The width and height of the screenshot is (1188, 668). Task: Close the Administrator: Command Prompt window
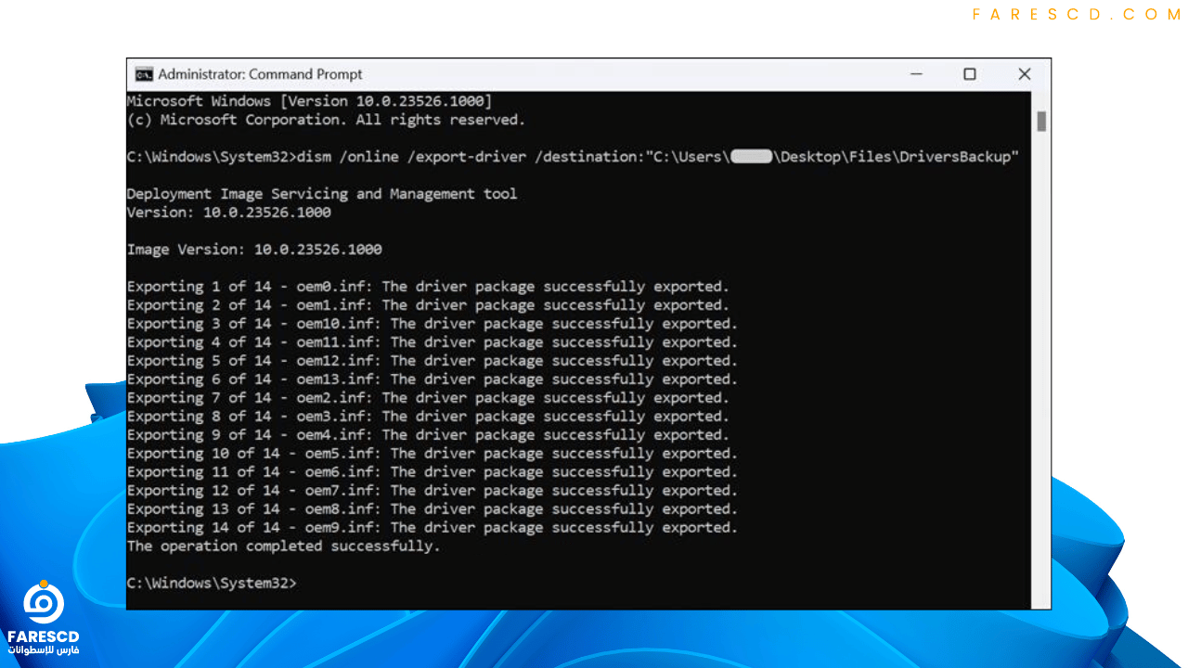tap(1025, 74)
